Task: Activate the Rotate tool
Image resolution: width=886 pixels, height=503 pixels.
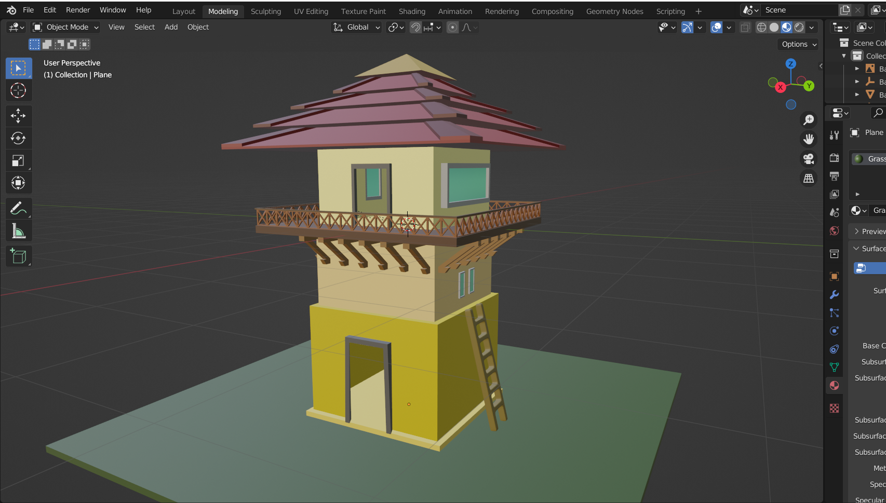Action: (x=19, y=138)
